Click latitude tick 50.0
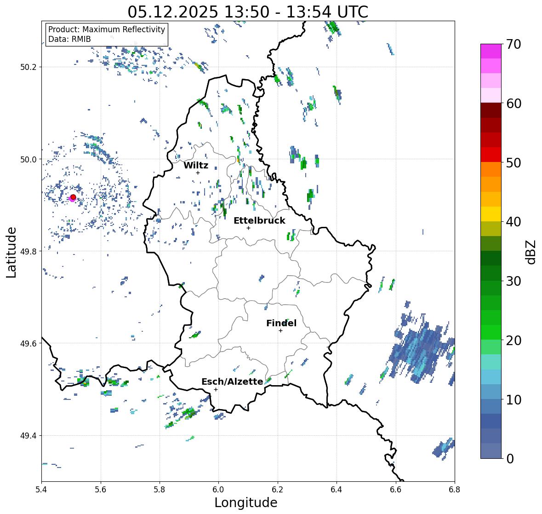This screenshot has width=542, height=514. (x=29, y=160)
